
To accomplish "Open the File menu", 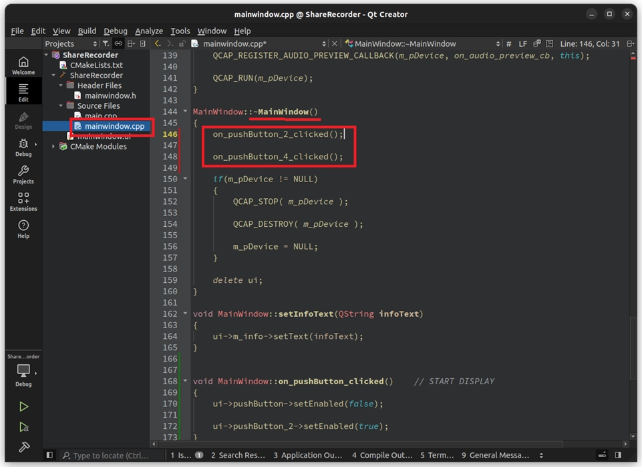I will [x=17, y=31].
